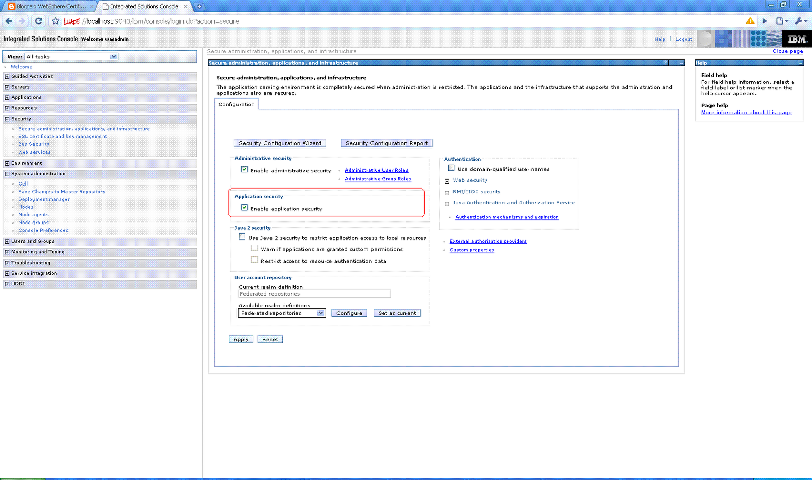Viewport: 812px width, 480px height.
Task: Click Security Configuration Wizard button
Action: (x=280, y=143)
